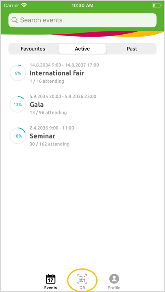The width and height of the screenshot is (165, 292).
Task: Tap the 13 / 96 attending text
Action: (48, 112)
